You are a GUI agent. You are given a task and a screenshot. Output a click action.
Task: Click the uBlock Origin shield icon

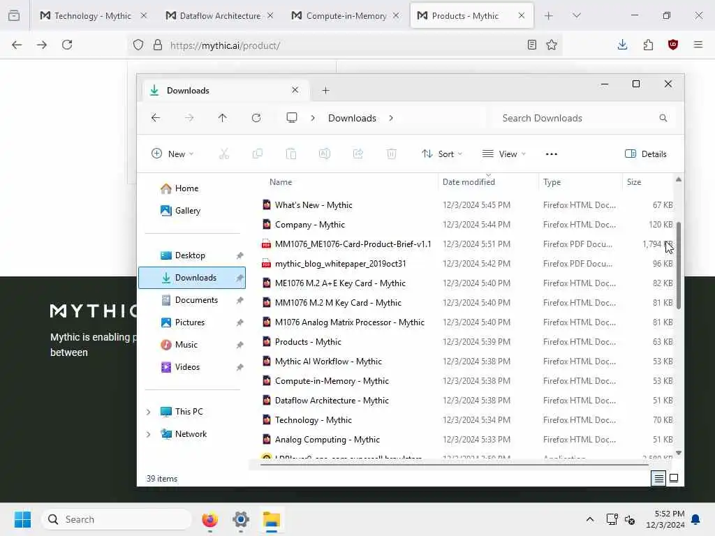point(673,45)
